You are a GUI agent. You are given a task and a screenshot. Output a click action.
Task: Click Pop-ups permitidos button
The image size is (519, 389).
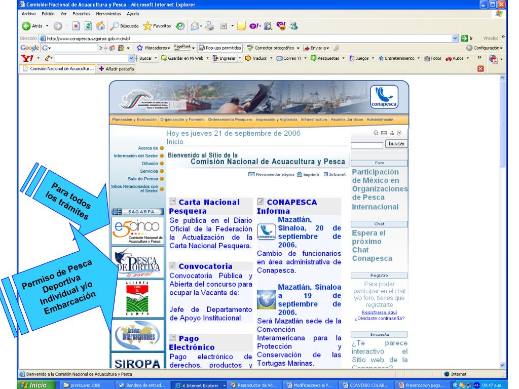click(220, 48)
